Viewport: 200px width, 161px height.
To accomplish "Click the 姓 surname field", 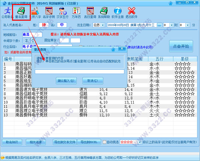I will (x=44, y=25).
